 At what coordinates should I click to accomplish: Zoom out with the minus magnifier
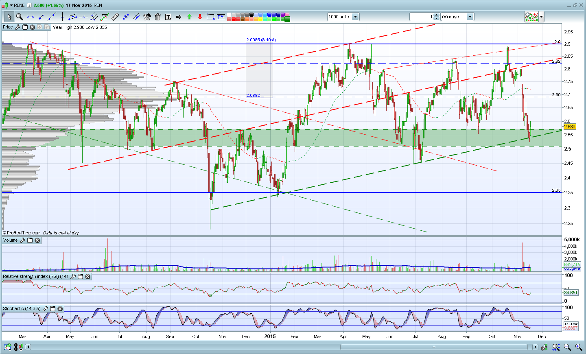tap(567, 347)
